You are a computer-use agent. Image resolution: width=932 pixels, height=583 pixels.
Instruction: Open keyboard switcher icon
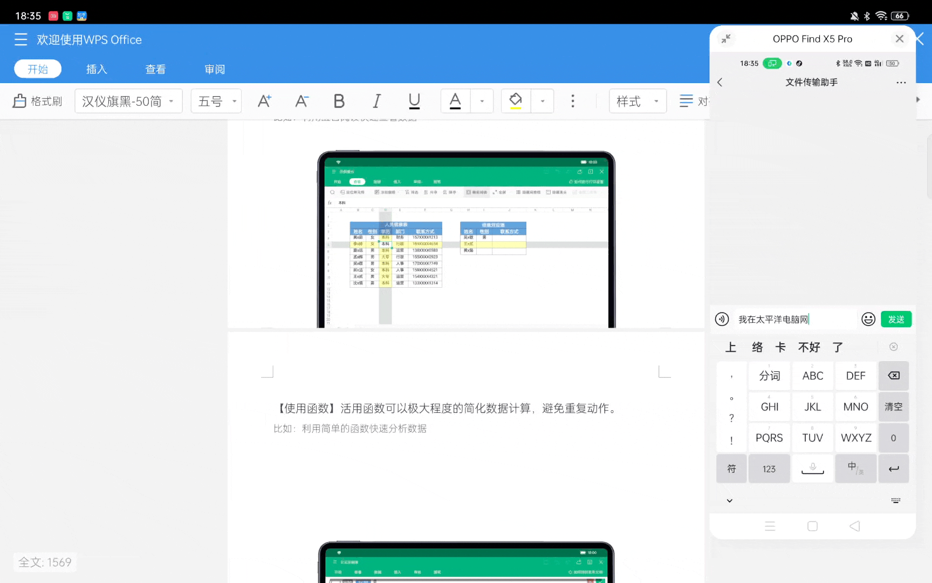click(x=896, y=500)
